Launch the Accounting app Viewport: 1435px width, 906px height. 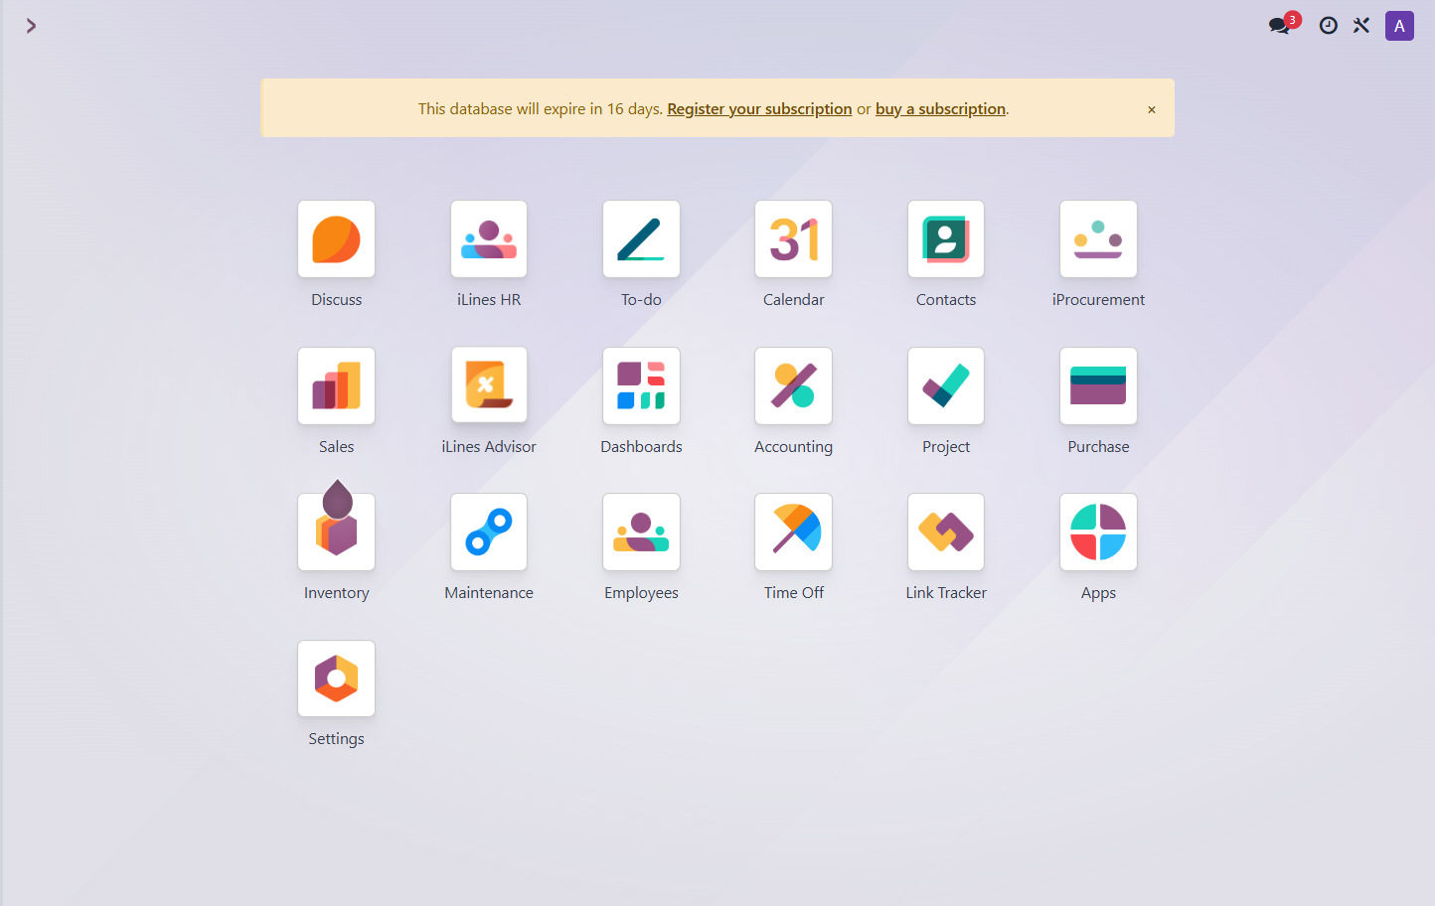(793, 385)
